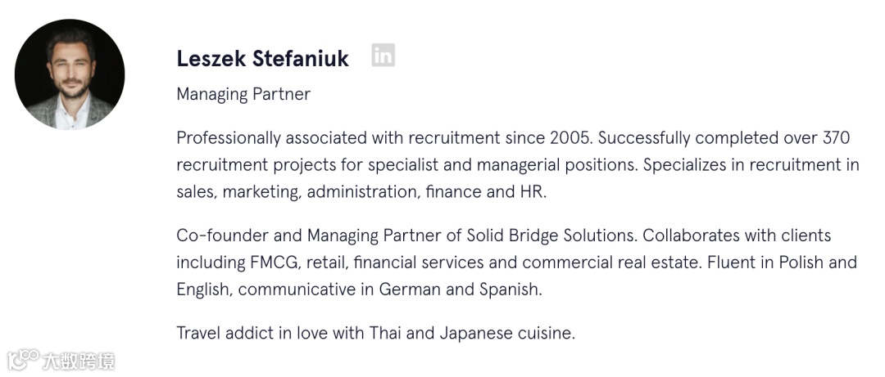This screenshot has width=885, height=377.
Task: Click the year 2005 in the bio
Action: tap(570, 137)
